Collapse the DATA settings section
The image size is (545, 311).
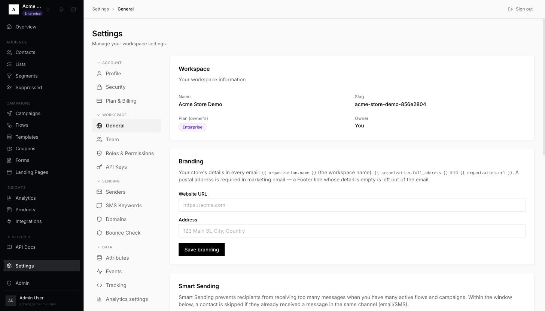pyautogui.click(x=105, y=247)
